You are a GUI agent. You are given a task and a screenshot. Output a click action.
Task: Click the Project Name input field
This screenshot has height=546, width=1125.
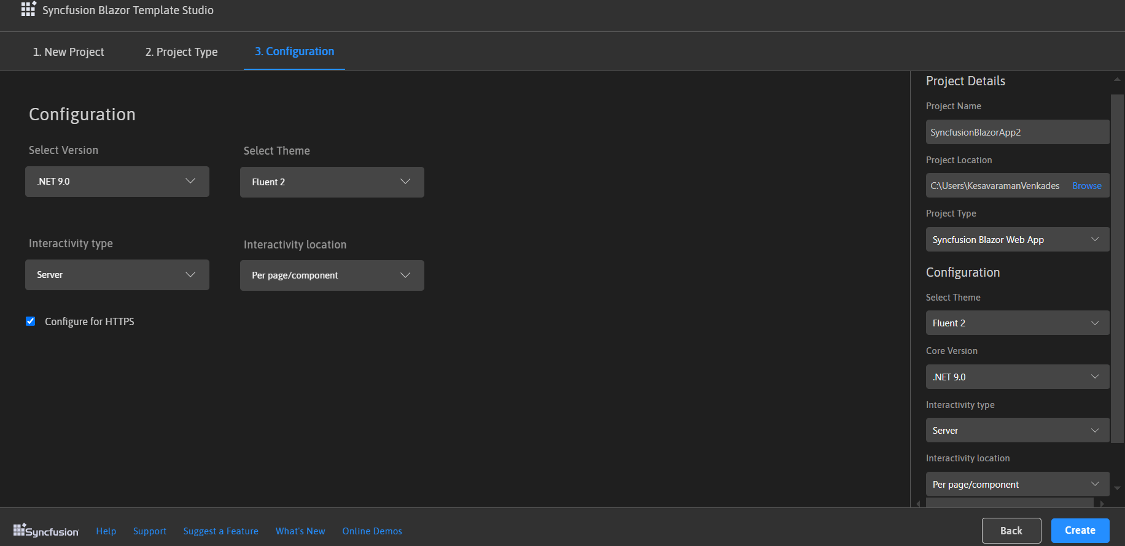[x=1018, y=132]
